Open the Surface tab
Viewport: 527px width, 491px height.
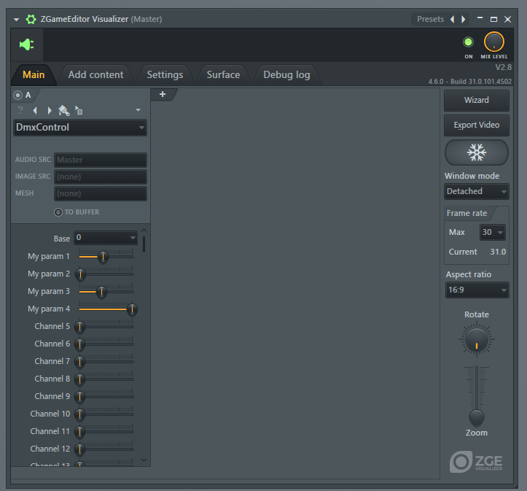[x=223, y=74]
